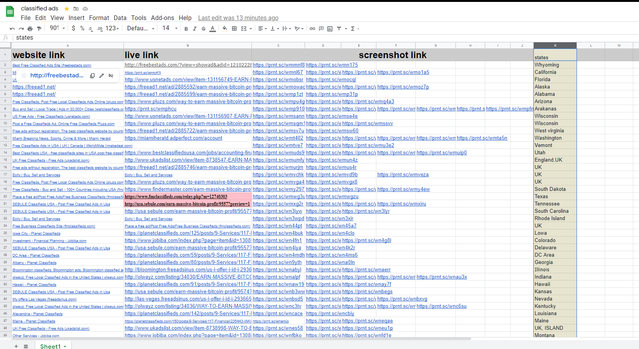Click the print icon

[30, 28]
